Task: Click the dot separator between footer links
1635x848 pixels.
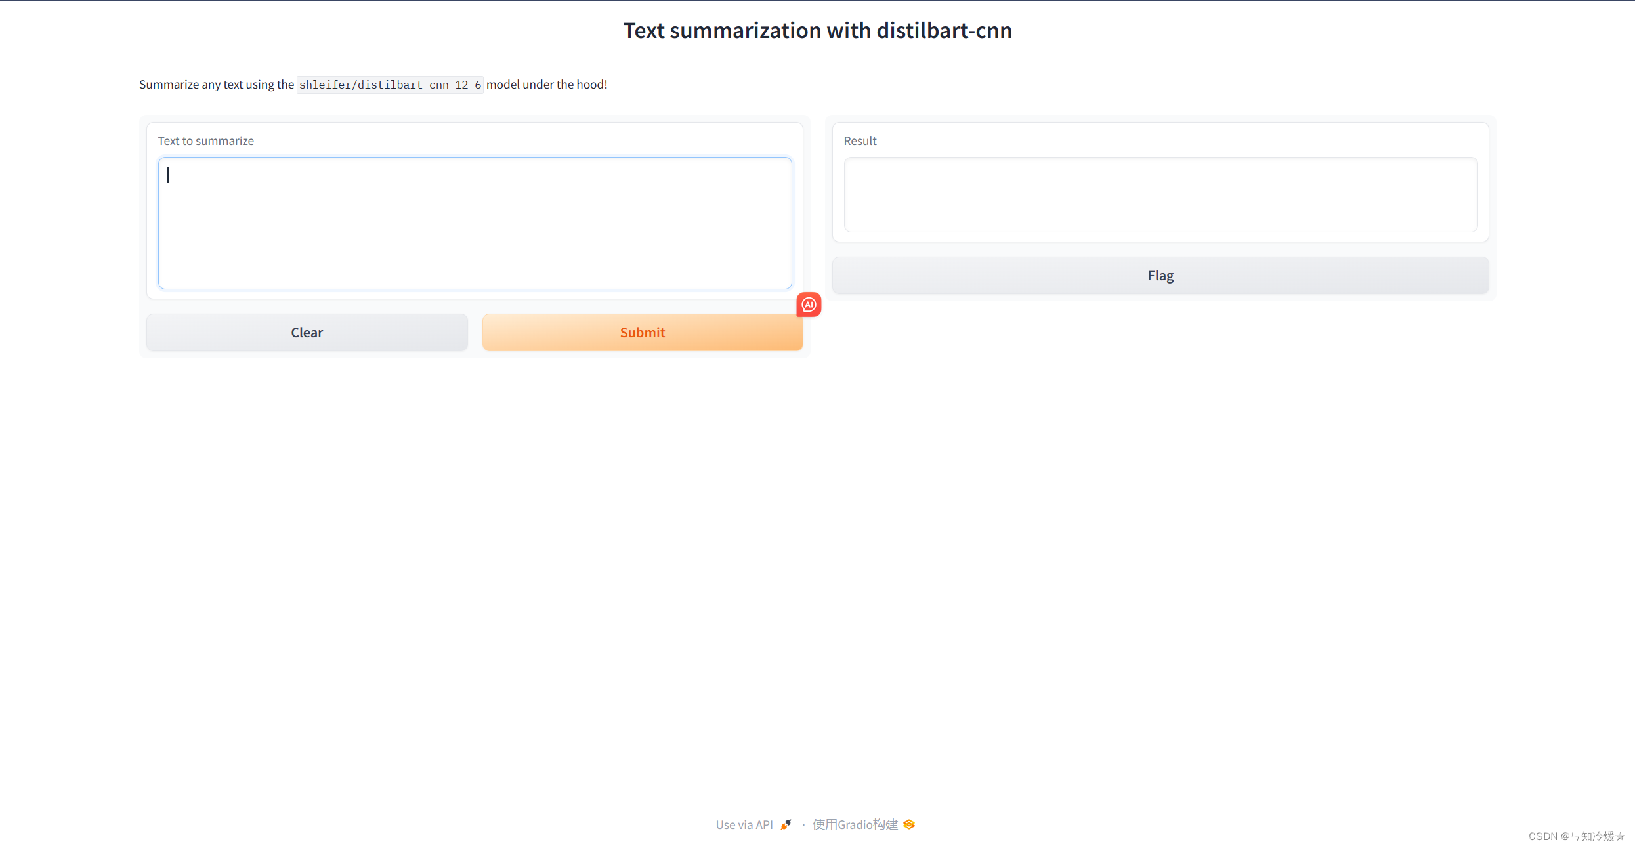Action: tap(803, 825)
